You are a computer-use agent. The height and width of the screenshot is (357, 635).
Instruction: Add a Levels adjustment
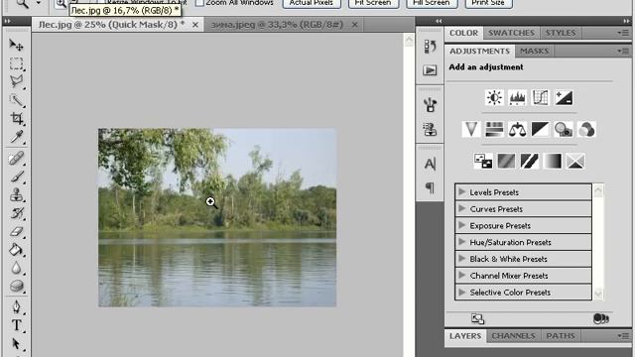(517, 97)
